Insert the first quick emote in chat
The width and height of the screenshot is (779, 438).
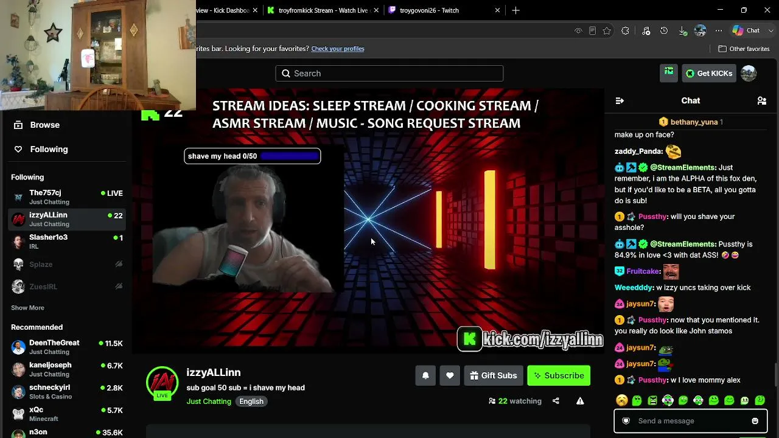click(621, 400)
